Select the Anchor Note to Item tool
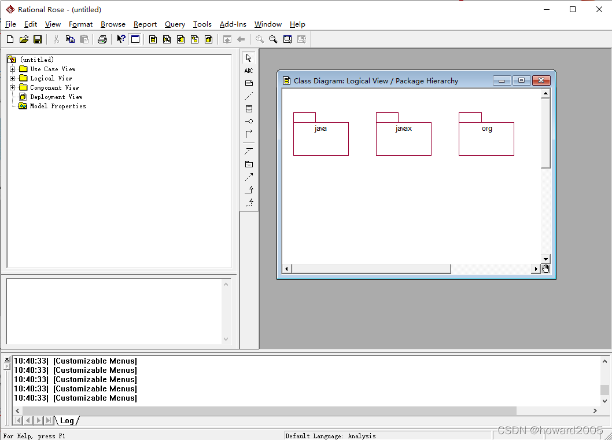612x440 pixels. 249,96
